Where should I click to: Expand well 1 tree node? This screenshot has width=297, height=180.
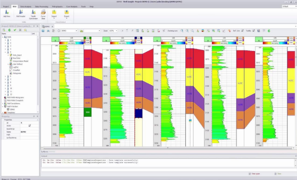point(5,40)
